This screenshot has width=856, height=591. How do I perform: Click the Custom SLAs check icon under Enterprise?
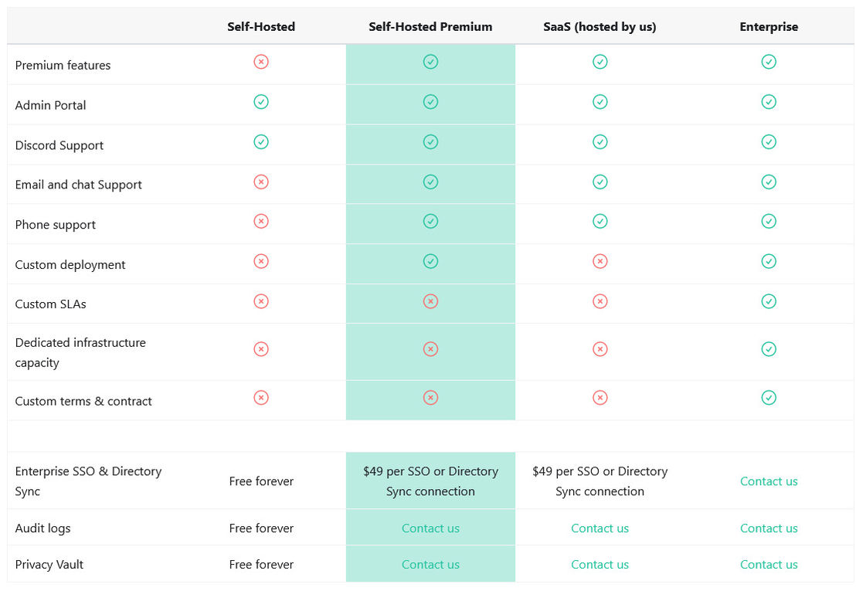pyautogui.click(x=769, y=301)
